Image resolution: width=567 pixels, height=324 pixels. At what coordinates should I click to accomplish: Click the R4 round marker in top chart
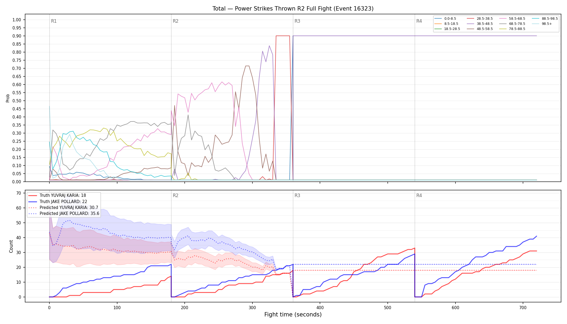419,21
